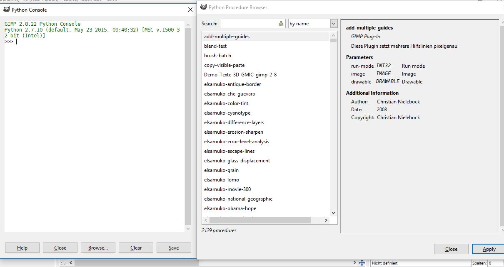Click the author name Christian Nielebock
This screenshot has width=504, height=267.
click(398, 102)
